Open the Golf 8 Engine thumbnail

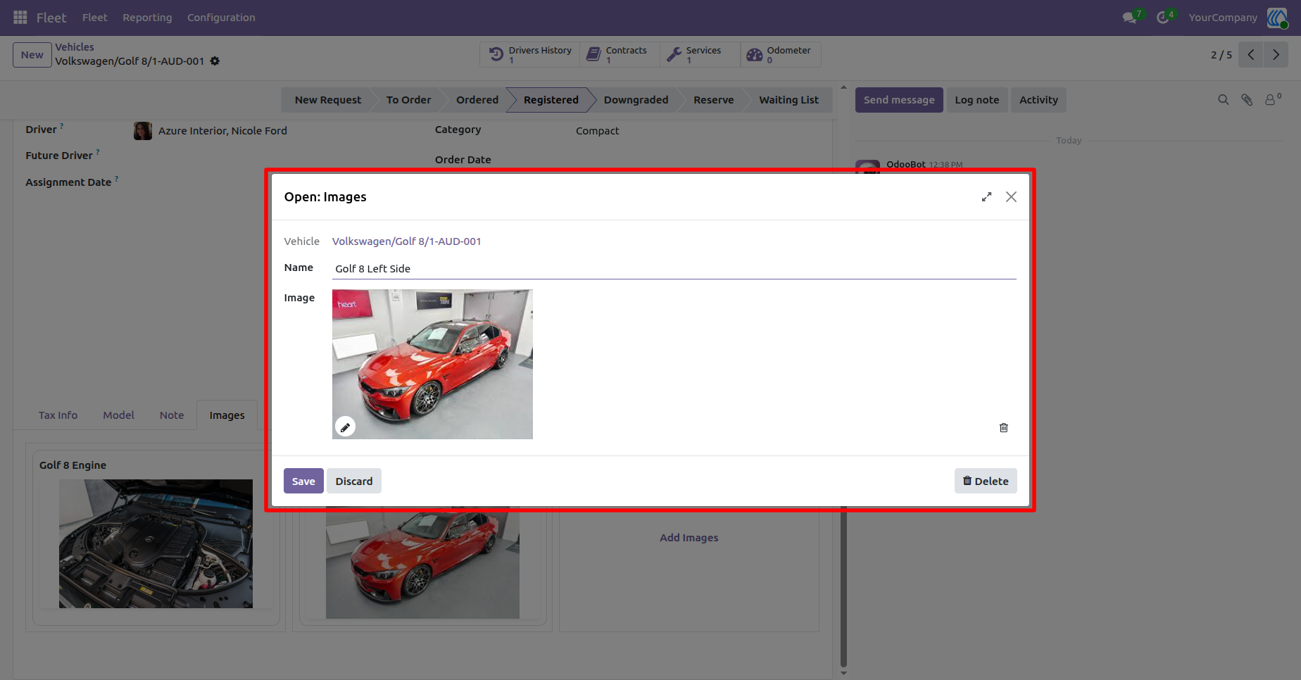156,543
